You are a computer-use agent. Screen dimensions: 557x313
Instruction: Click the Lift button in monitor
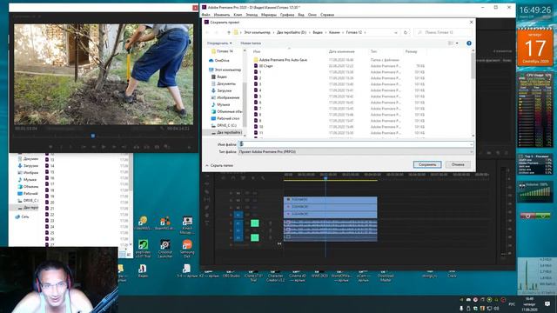[136, 147]
